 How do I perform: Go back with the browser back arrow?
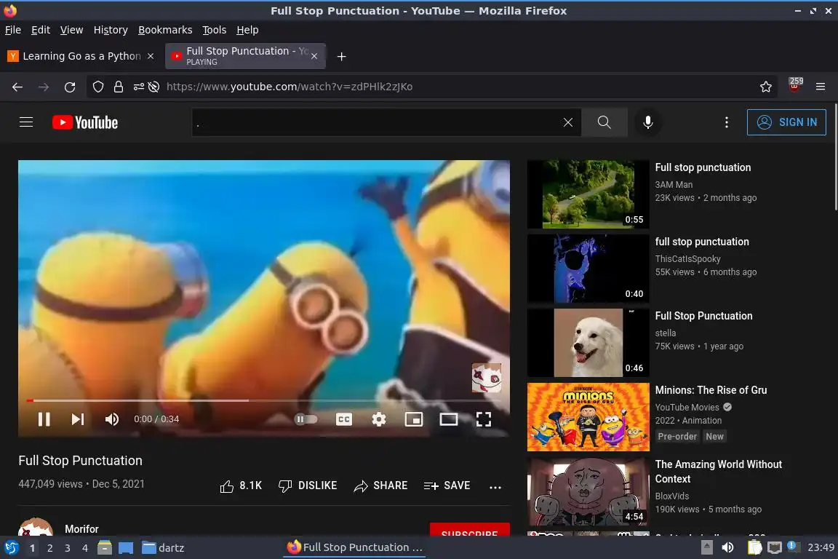(17, 87)
